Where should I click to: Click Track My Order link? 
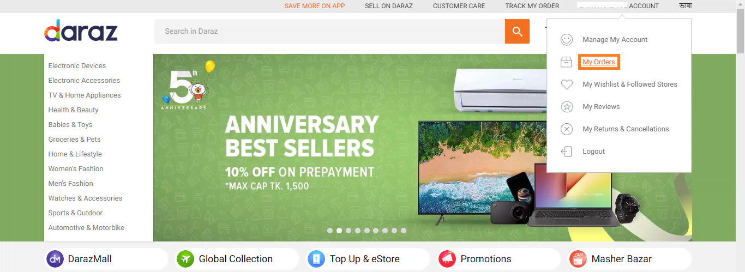click(x=532, y=6)
